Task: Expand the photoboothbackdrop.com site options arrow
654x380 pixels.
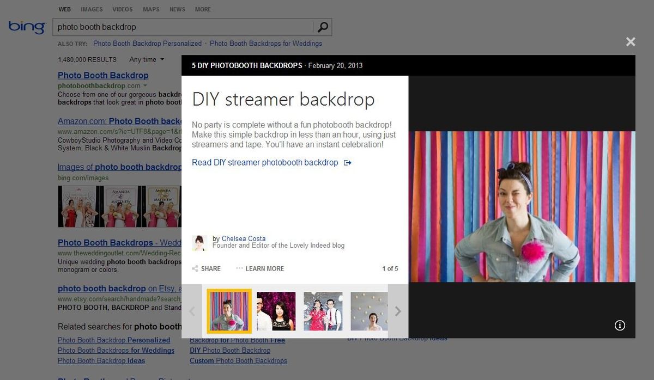Action: (x=144, y=85)
